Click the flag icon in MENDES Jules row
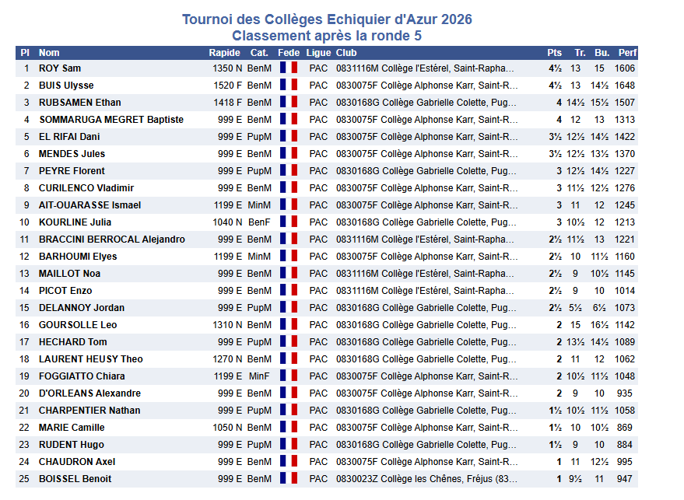684x500 pixels. click(289, 153)
